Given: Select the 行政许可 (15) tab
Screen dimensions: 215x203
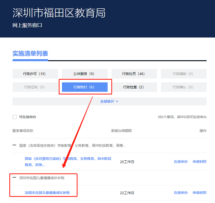Looking at the screenshot, I should point(35,74).
